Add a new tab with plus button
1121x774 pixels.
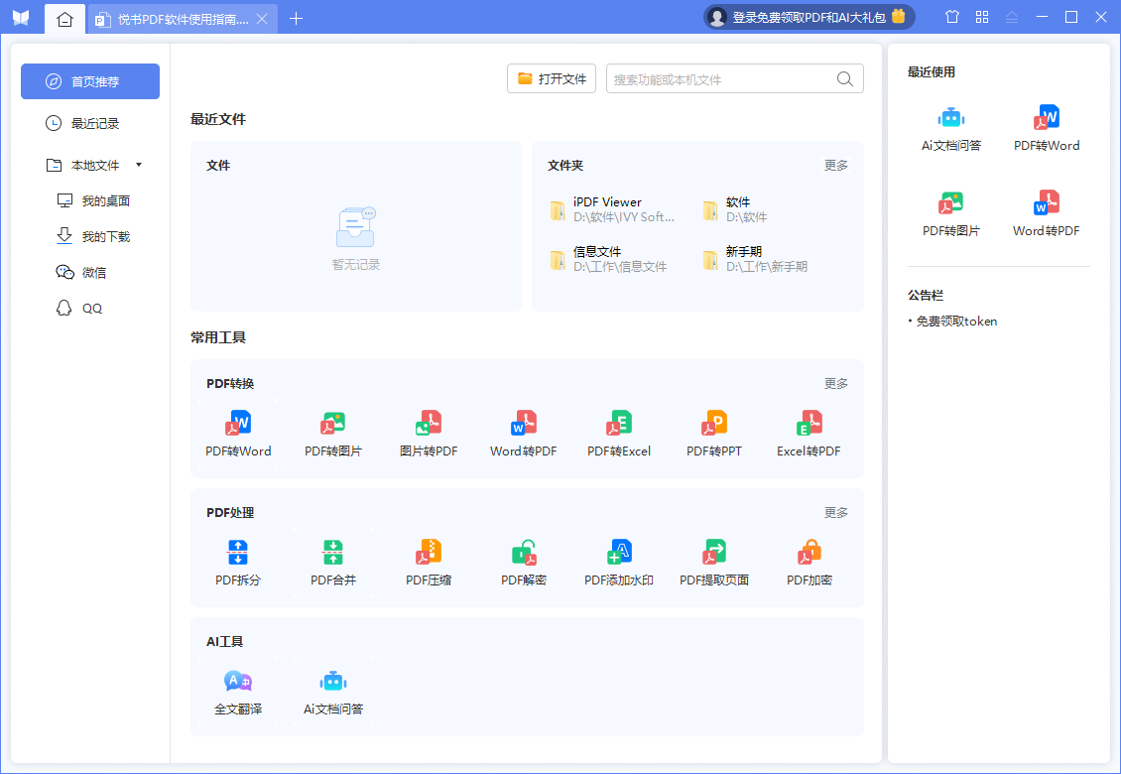[x=296, y=19]
